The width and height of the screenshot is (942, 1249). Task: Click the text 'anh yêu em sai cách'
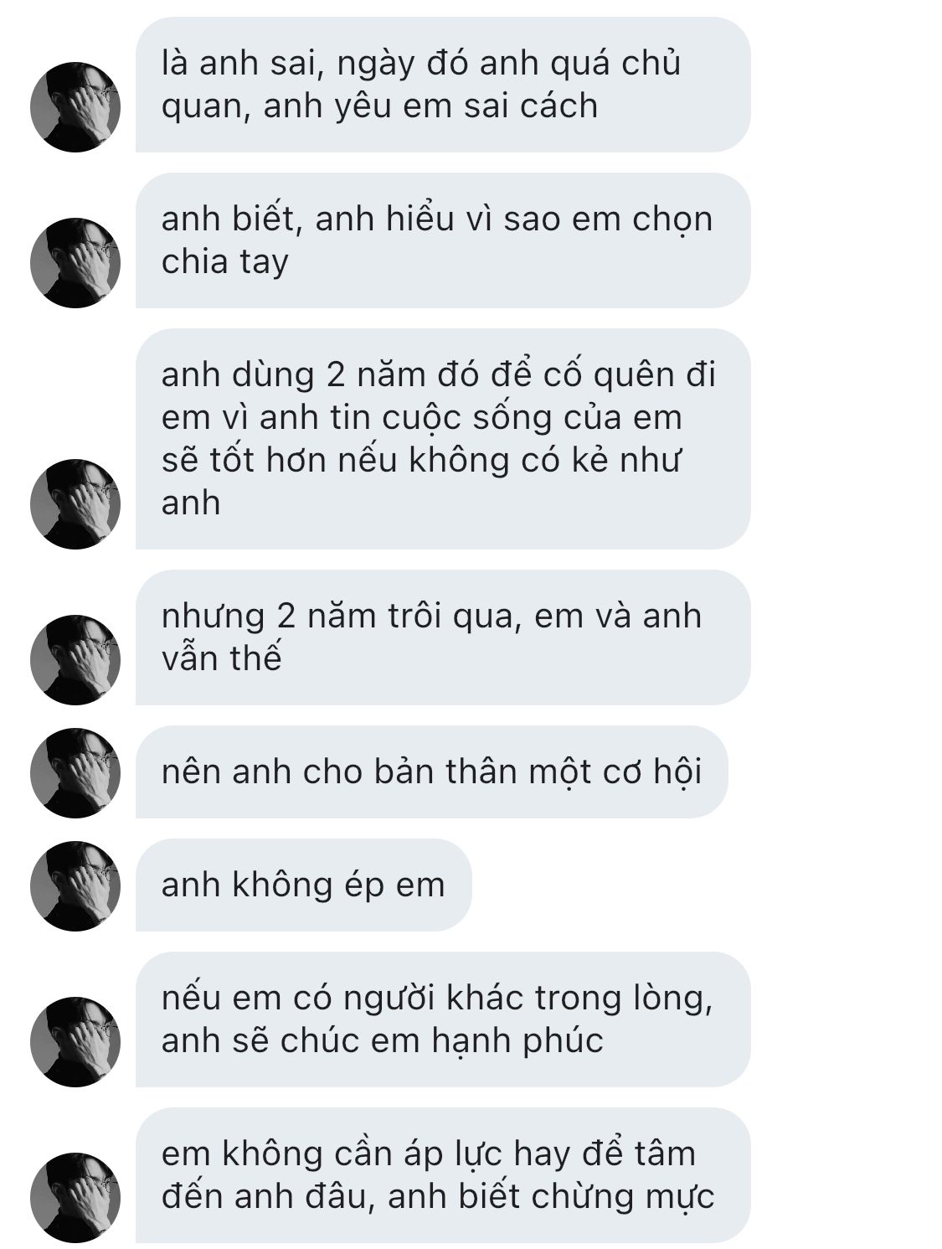[x=430, y=106]
